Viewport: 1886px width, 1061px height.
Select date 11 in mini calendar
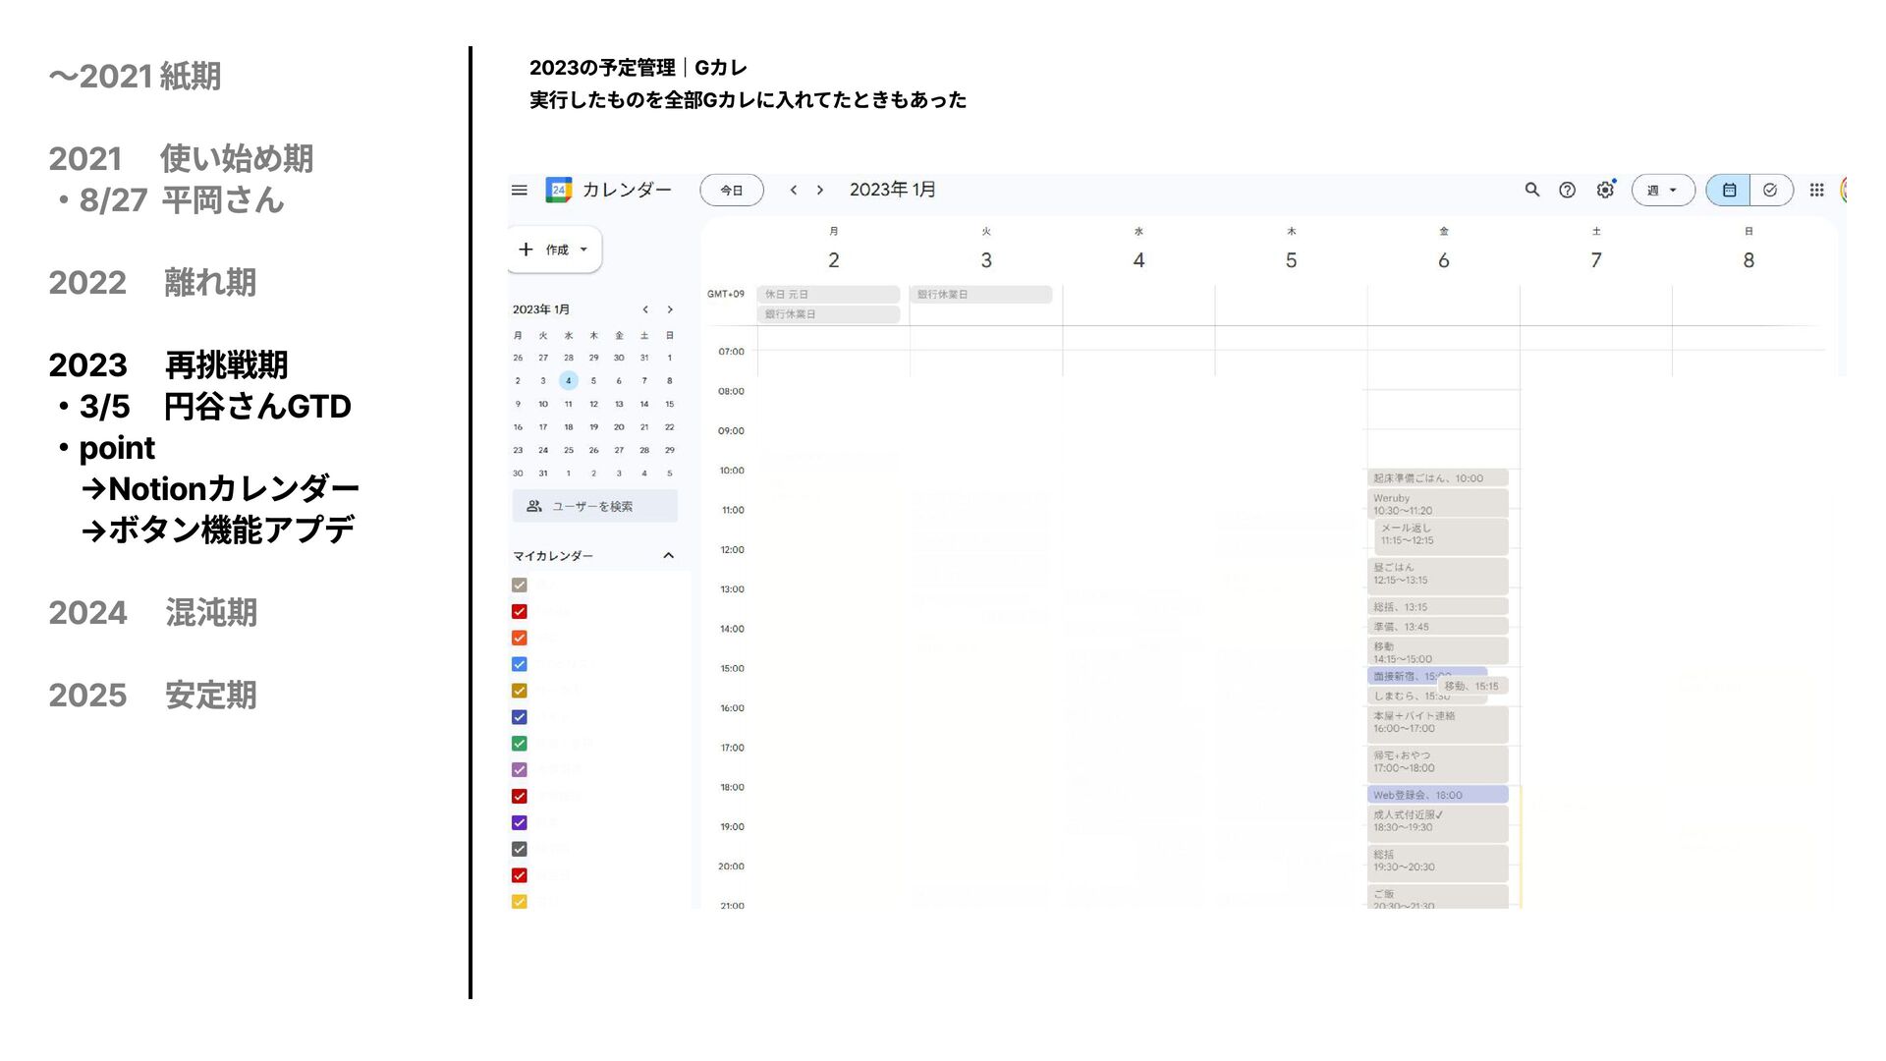pos(568,404)
